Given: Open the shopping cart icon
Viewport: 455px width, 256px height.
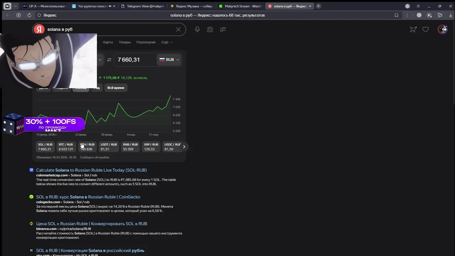Looking at the screenshot, I should coord(413,30).
